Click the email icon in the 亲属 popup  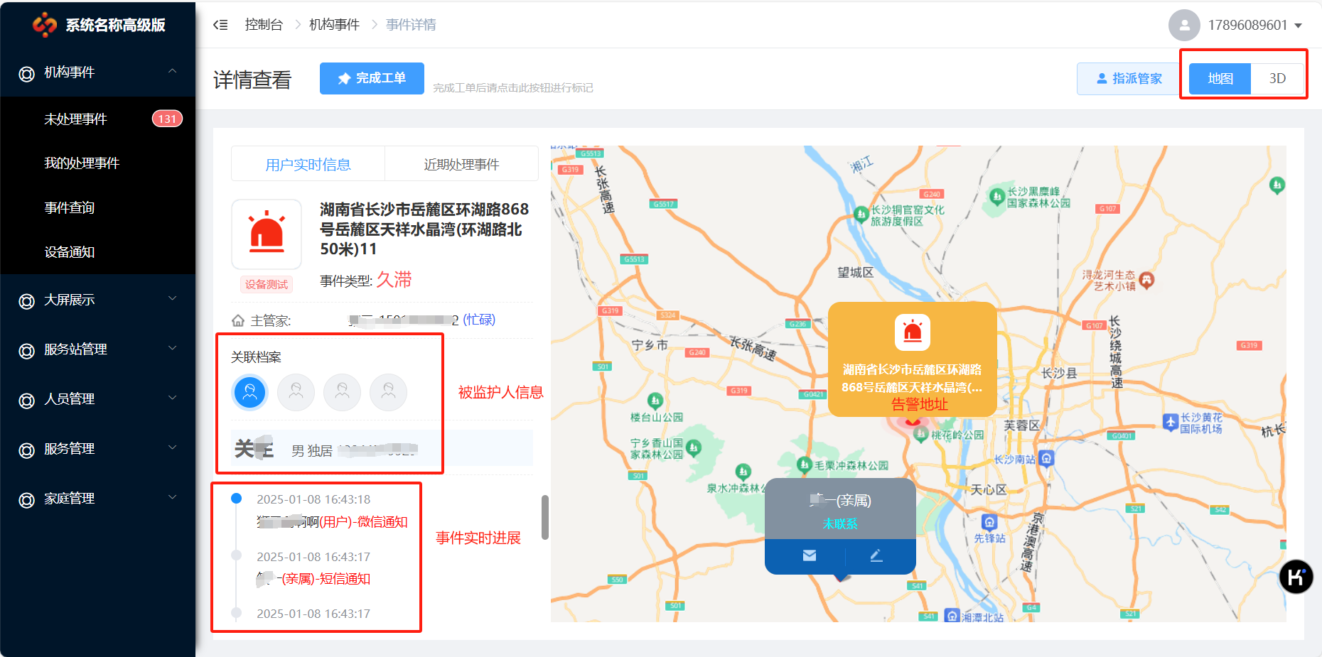[809, 555]
